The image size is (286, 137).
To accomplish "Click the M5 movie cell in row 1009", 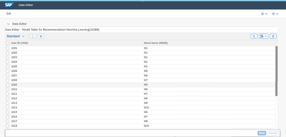I will [x=145, y=85].
